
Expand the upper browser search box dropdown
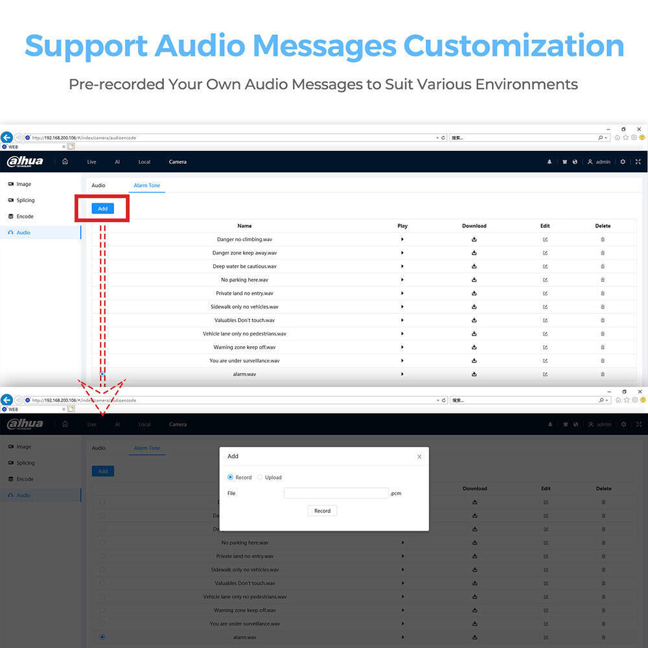[x=607, y=138]
